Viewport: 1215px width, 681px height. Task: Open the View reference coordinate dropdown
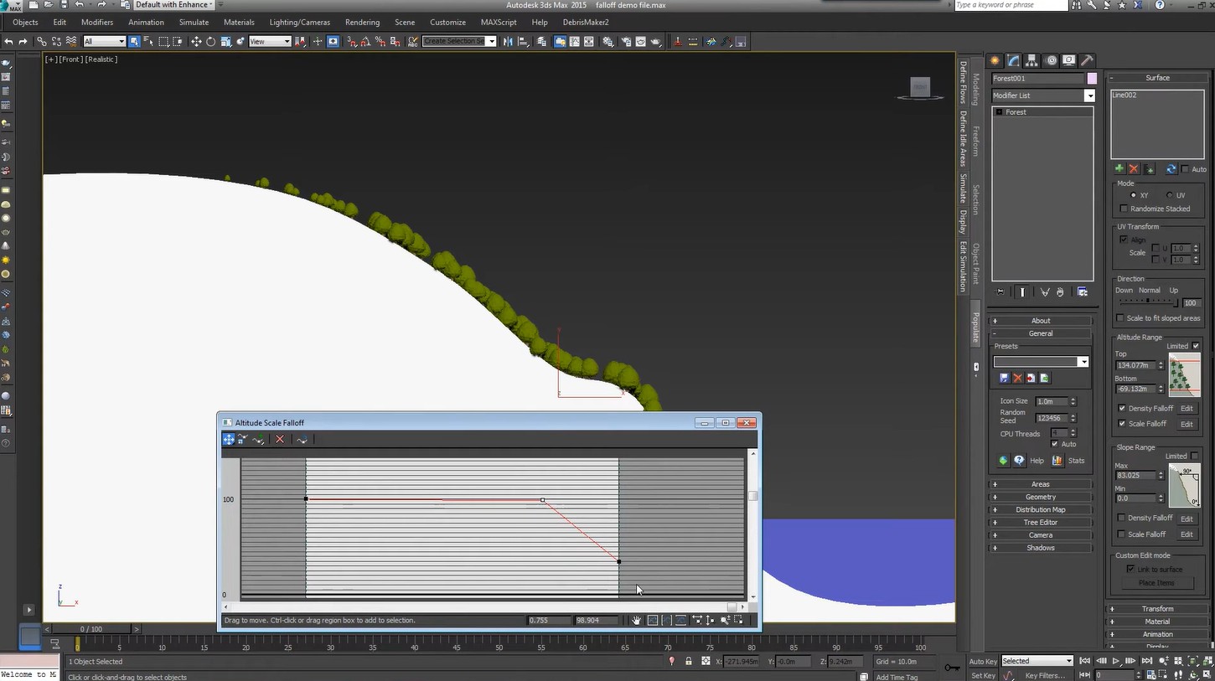[x=269, y=41]
